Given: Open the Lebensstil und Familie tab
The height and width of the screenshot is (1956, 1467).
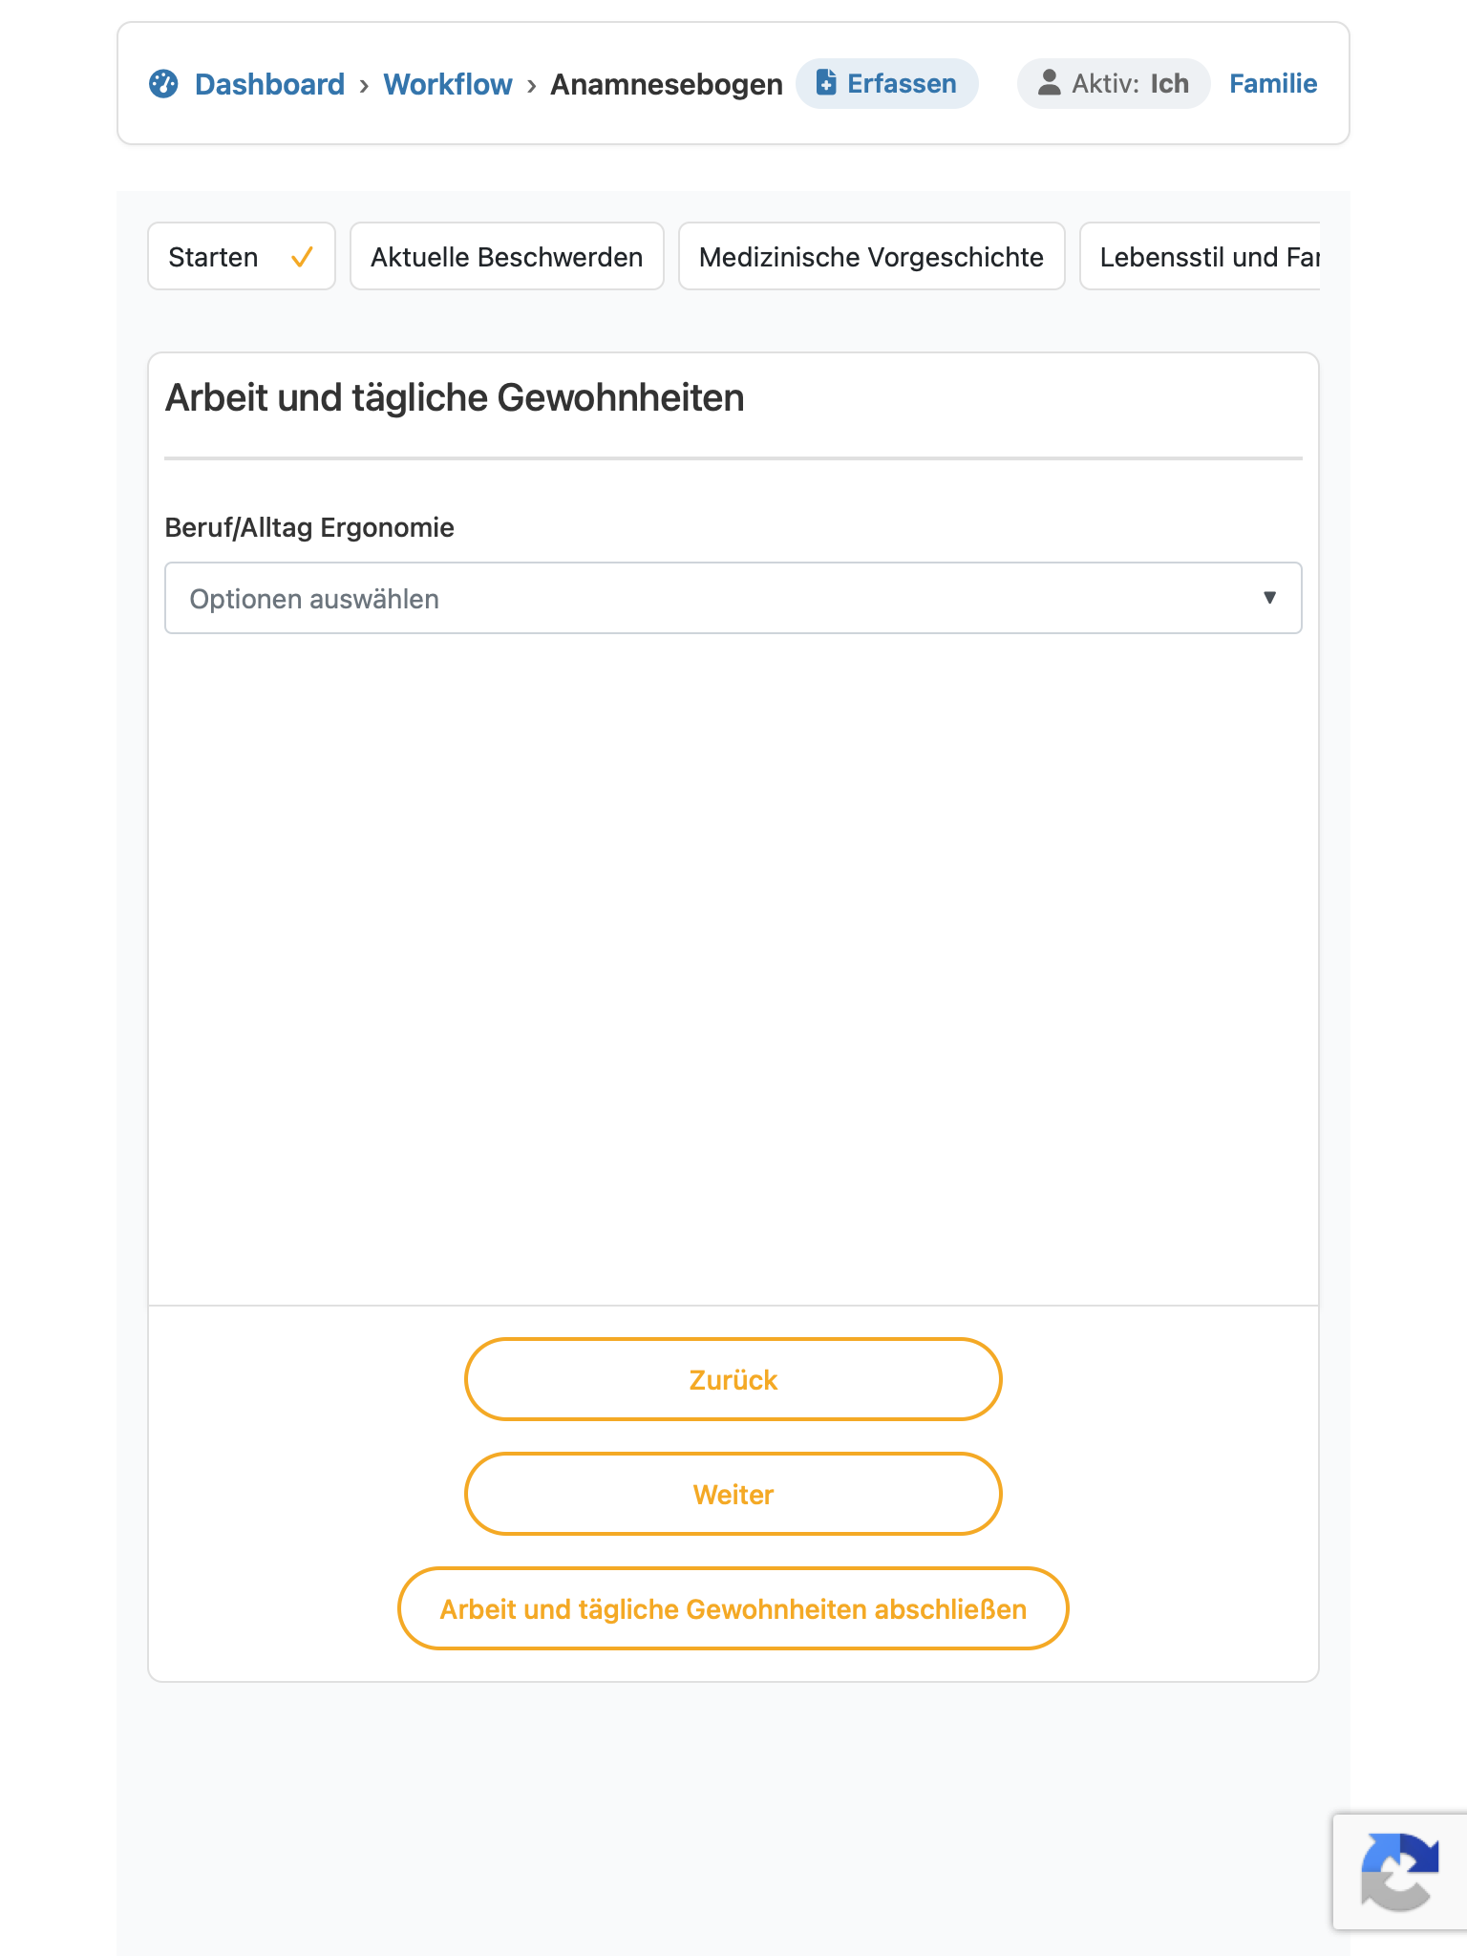Looking at the screenshot, I should (1201, 257).
